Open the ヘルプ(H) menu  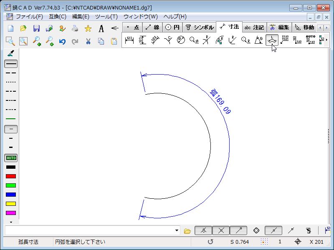click(x=175, y=17)
